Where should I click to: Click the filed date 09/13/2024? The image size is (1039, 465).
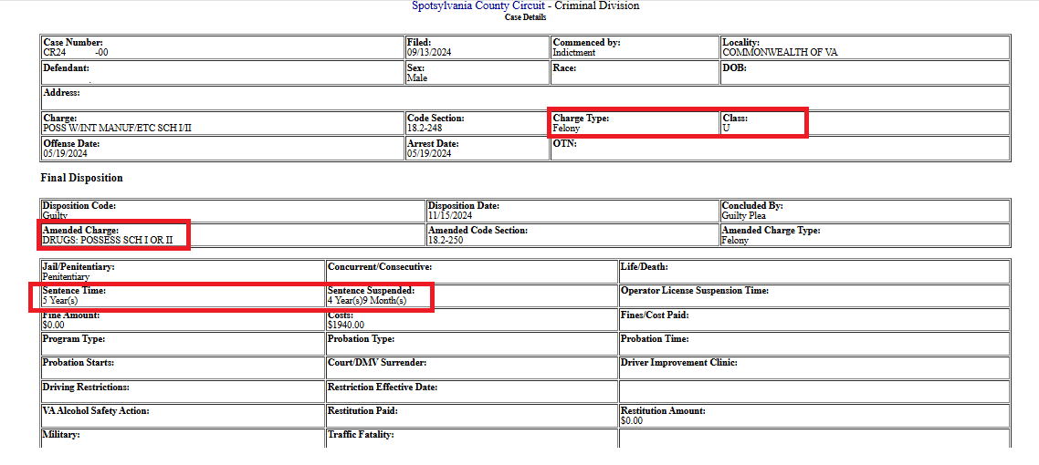[x=429, y=52]
